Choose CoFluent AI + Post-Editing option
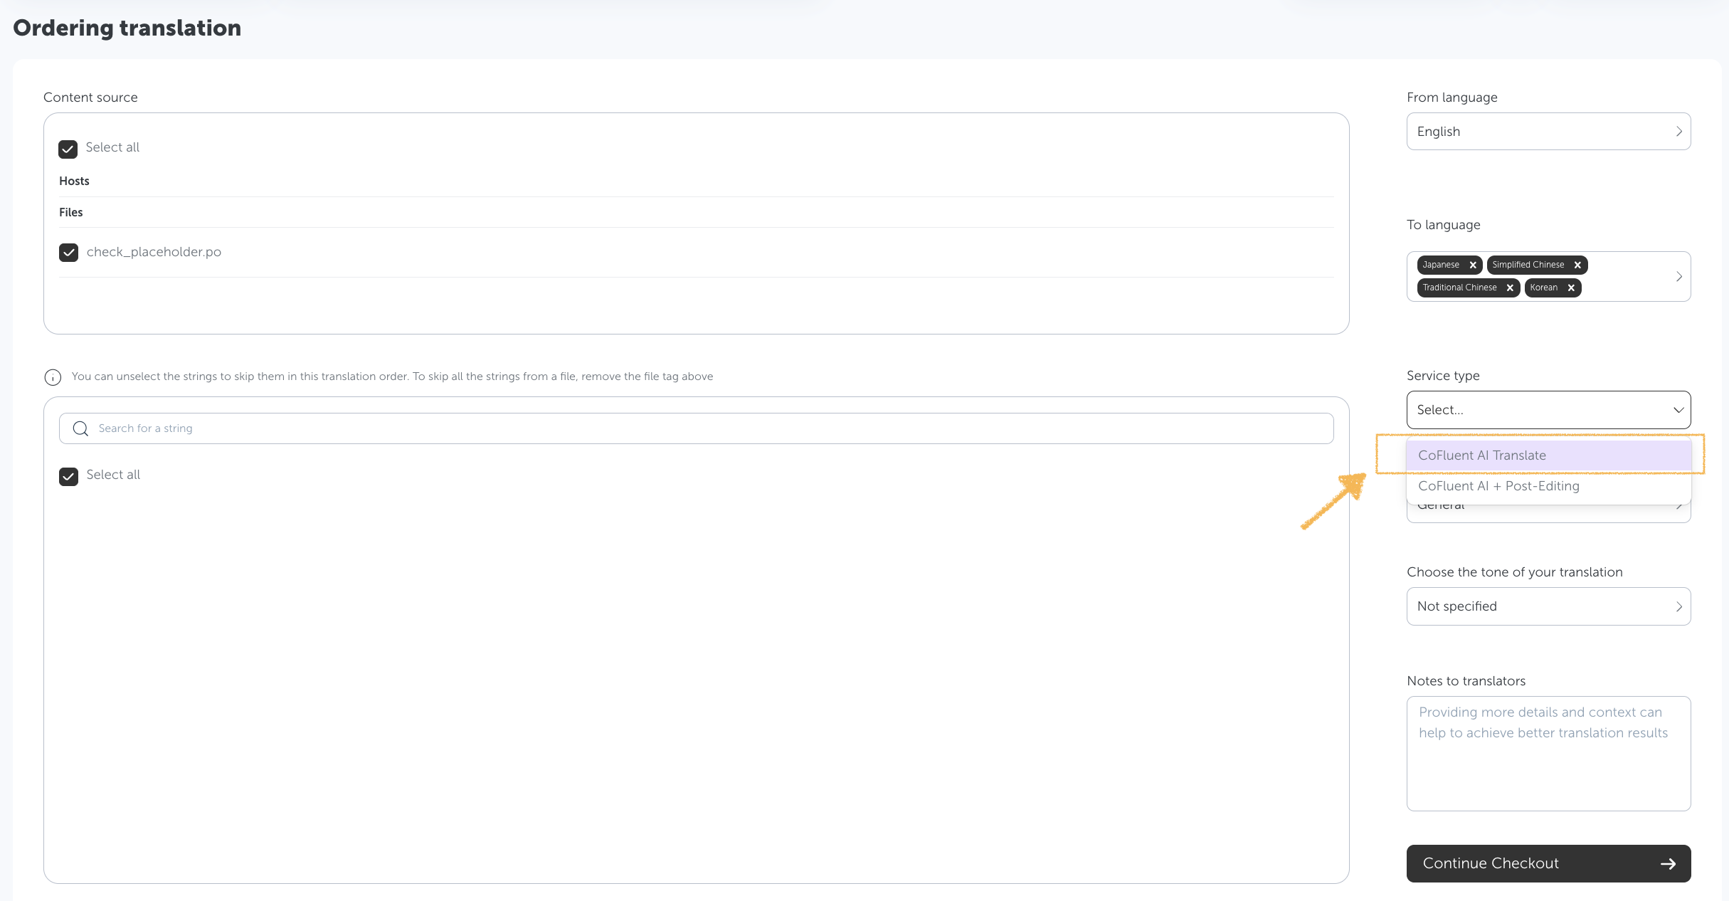 coord(1548,486)
